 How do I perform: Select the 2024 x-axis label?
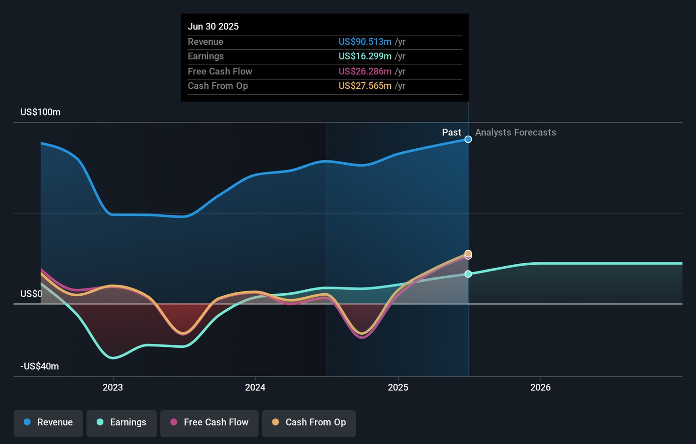click(x=255, y=387)
